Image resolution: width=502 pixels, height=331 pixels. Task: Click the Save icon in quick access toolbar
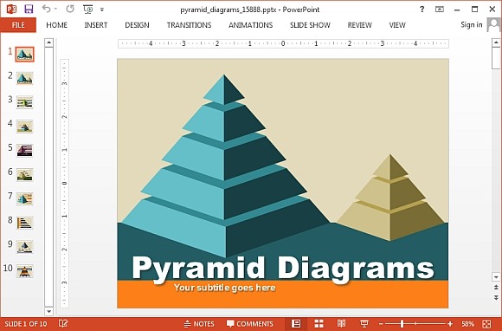(29, 9)
